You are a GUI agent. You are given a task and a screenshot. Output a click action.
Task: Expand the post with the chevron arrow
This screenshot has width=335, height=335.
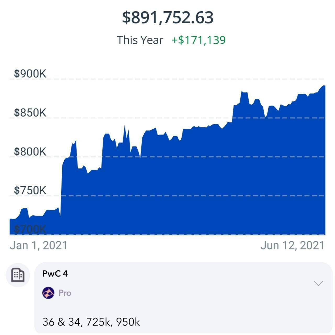(x=318, y=283)
